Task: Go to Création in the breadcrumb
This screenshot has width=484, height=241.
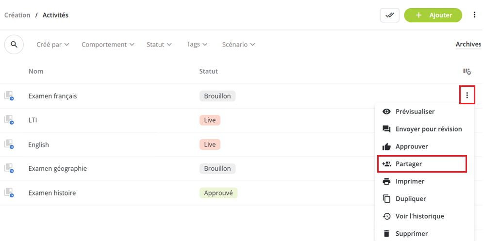Action: point(17,15)
